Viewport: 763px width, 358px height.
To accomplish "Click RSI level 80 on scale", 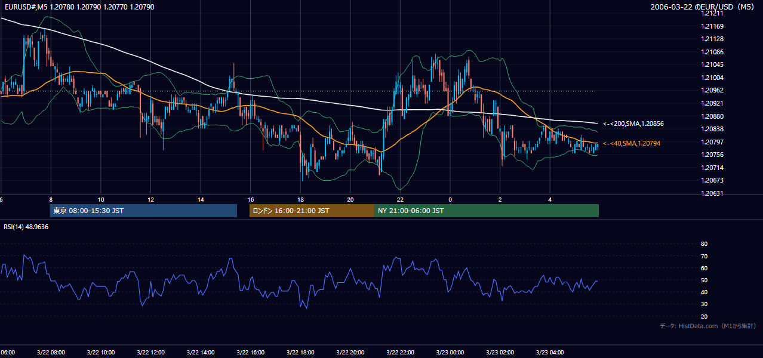I will click(x=704, y=244).
